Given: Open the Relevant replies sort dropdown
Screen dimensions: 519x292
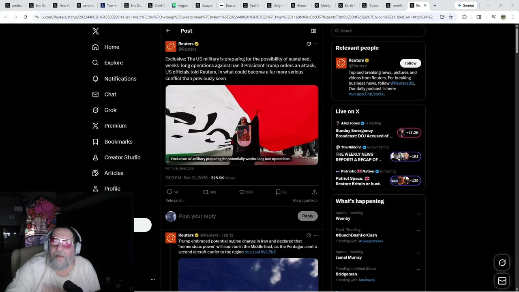Looking at the screenshot, I should [175, 201].
